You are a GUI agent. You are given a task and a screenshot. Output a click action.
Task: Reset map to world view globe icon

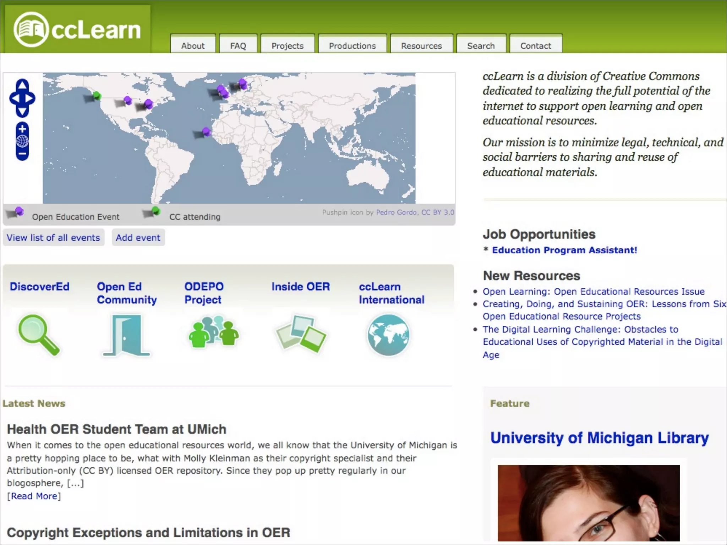[x=22, y=142]
